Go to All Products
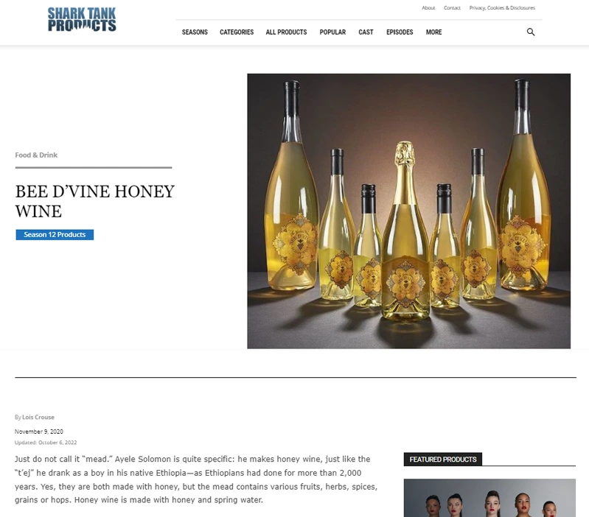589x517 pixels. 286,32
